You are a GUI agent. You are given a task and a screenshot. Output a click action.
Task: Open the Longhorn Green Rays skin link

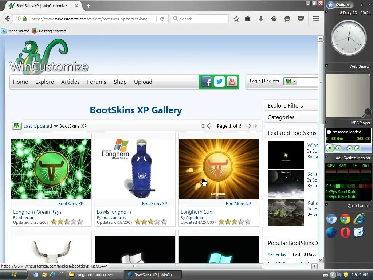(x=38, y=212)
